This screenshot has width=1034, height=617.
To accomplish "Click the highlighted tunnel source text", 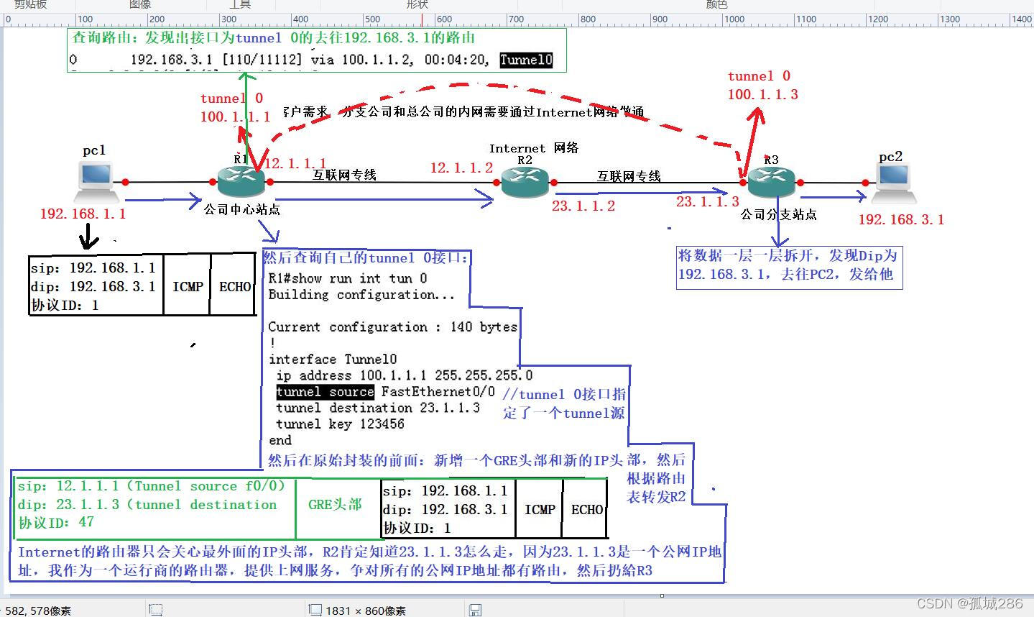I will (x=325, y=392).
